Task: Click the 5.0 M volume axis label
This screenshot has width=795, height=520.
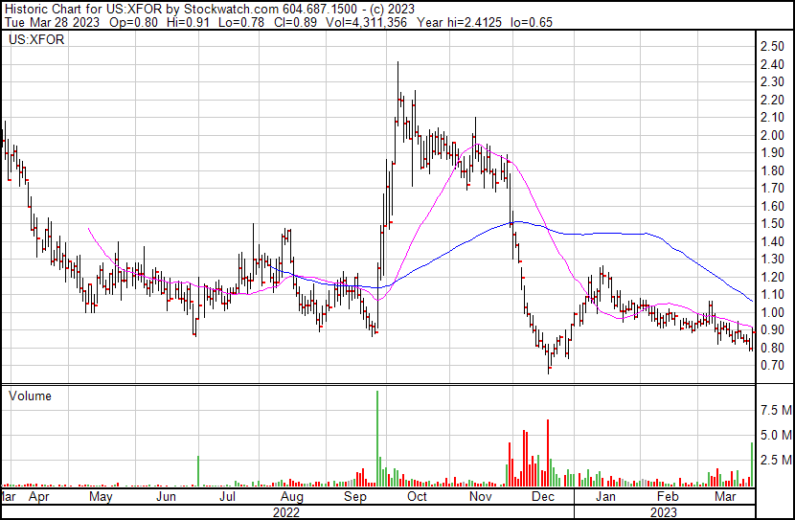Action: tap(776, 435)
